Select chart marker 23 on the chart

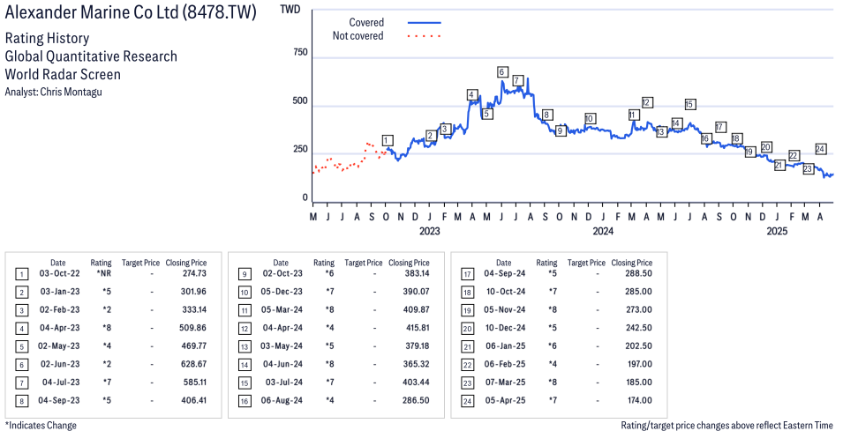tap(808, 168)
